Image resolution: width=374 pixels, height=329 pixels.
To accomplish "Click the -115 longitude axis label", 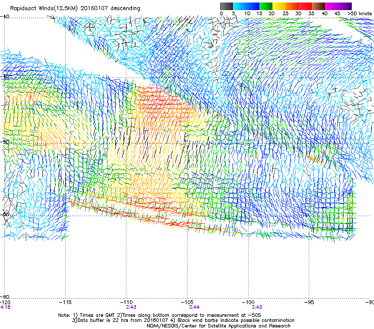I will pos(65,303).
